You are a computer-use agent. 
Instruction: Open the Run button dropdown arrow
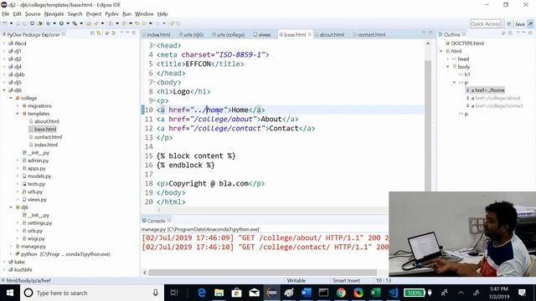coord(67,23)
